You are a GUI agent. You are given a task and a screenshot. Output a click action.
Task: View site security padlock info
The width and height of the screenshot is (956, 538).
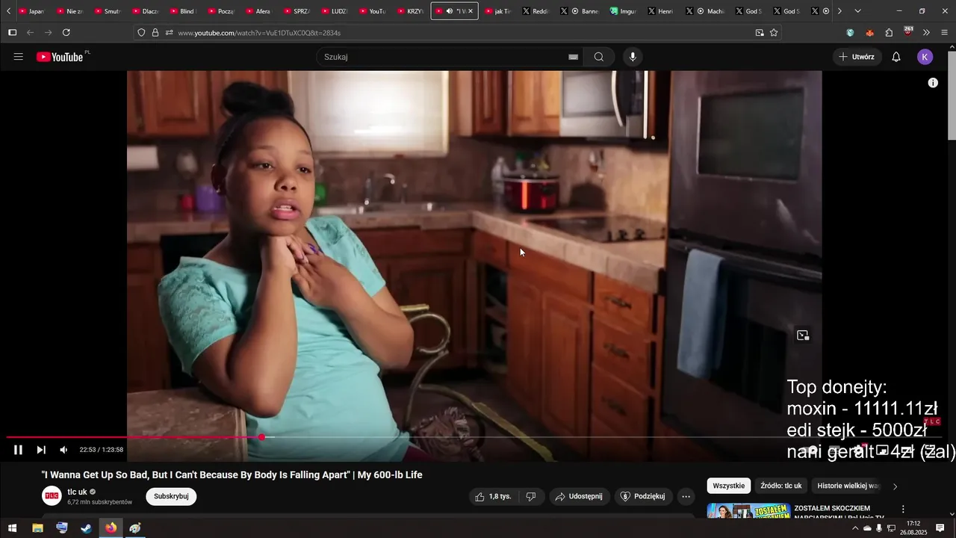(x=155, y=33)
